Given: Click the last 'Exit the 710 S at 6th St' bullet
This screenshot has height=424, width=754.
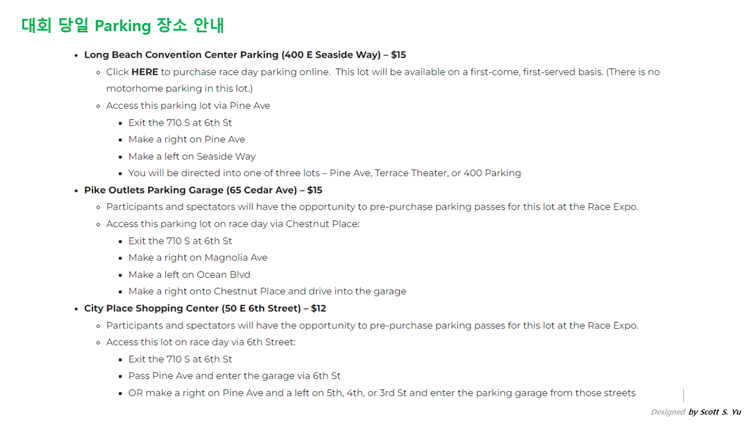Looking at the screenshot, I should click(180, 359).
